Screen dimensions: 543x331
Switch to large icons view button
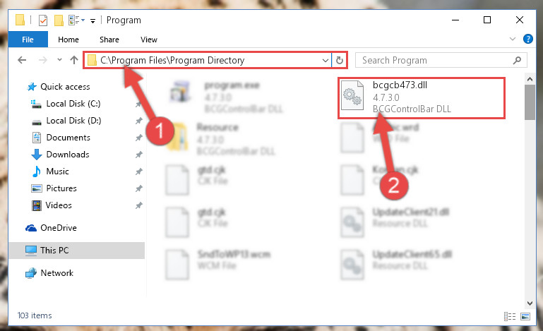tap(525, 316)
